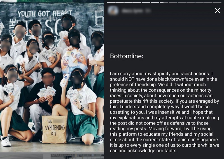The image size is (224, 159).
Task: Jump to the first story progress segment
Action: [111, 3]
